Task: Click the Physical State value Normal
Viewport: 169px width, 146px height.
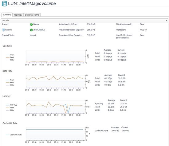Action: pos(33,35)
